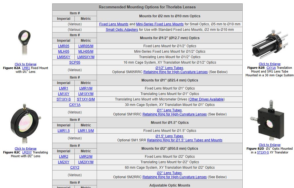Visit the CXY2 cage mount link
The width and height of the screenshot is (294, 188).
coord(75,168)
